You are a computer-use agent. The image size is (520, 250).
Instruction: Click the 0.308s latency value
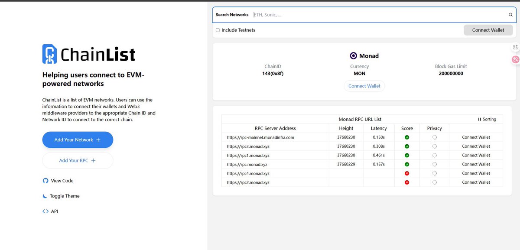point(379,146)
